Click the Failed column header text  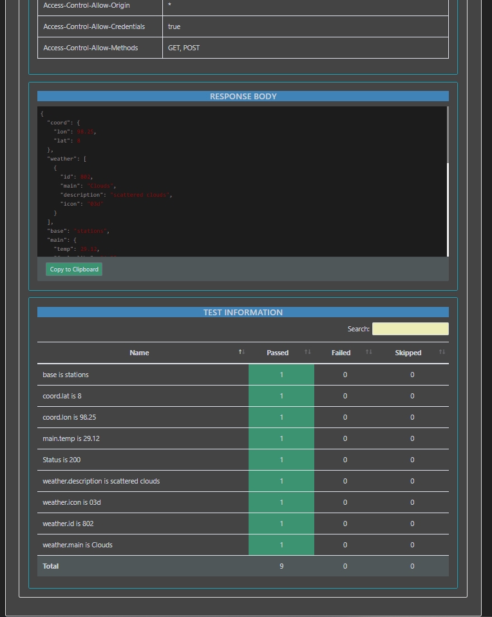(341, 353)
